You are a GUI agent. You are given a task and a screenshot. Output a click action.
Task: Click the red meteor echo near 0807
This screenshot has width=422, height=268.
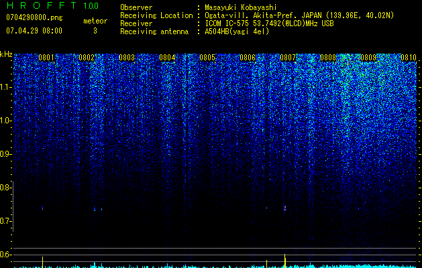285,208
